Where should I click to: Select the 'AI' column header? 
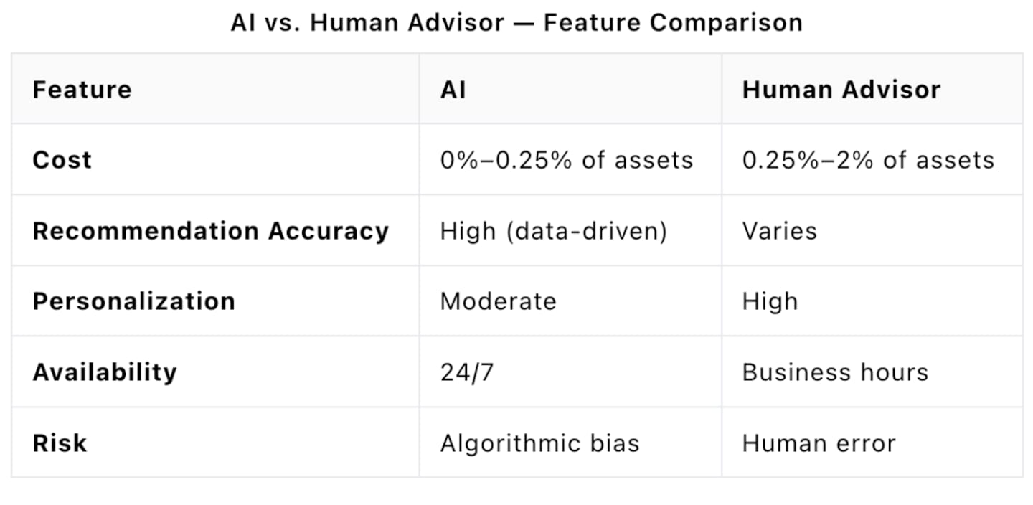tap(453, 90)
